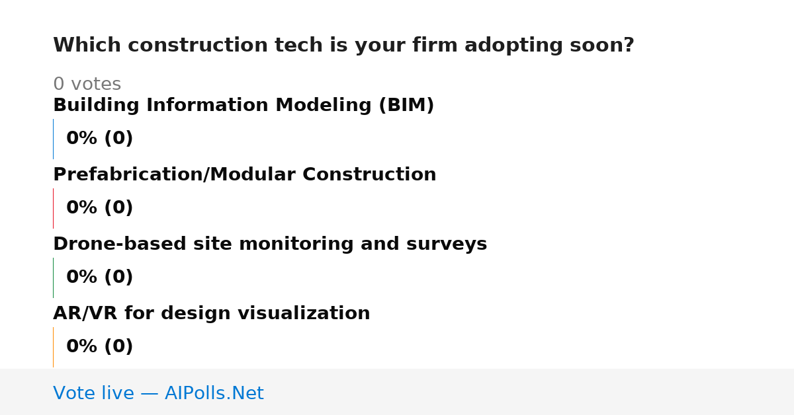This screenshot has height=415, width=794.
Task: Click the 0% (0) result under Prefabrication
Action: 100,208
